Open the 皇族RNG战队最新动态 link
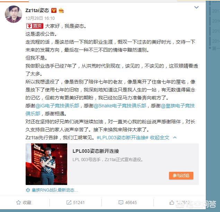Screen dimensions: 220x212 pyautogui.click(x=55, y=190)
